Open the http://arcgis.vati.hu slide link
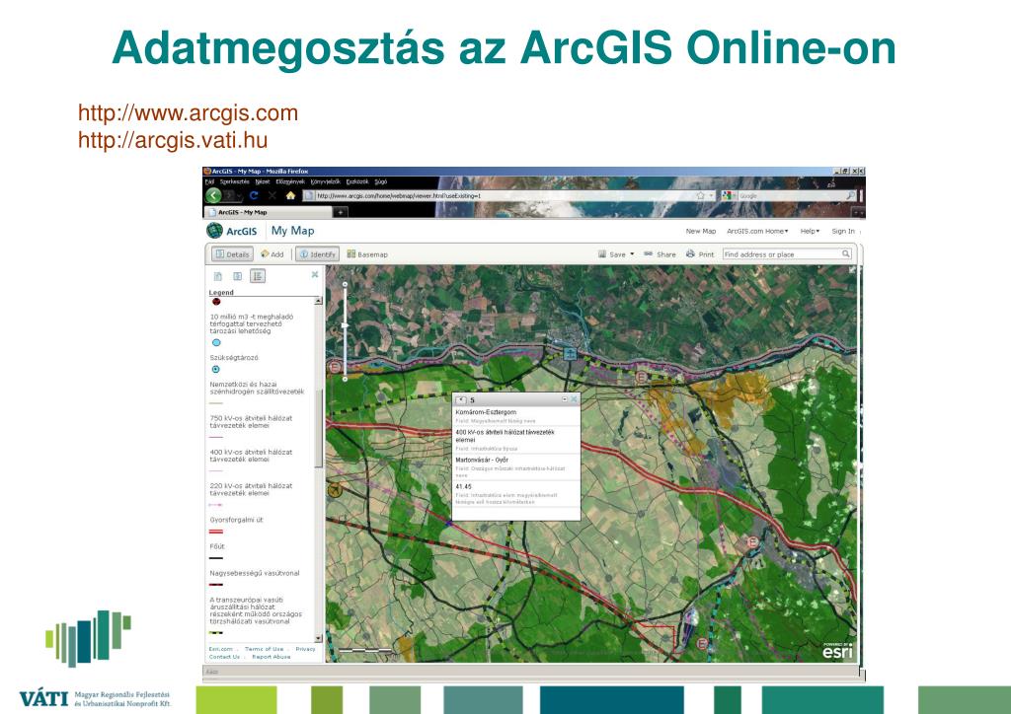Image resolution: width=1011 pixels, height=714 pixels. 173,140
